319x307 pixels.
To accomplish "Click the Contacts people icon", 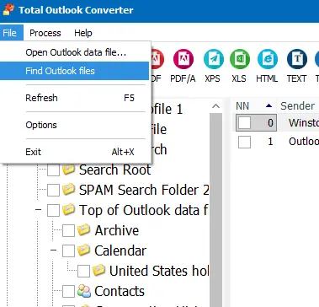I will click(84, 291).
